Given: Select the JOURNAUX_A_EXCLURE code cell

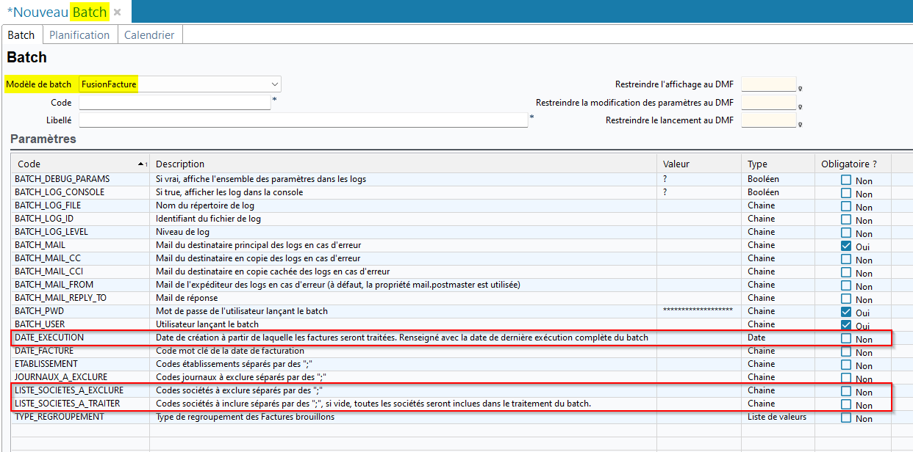Looking at the screenshot, I should click(80, 377).
